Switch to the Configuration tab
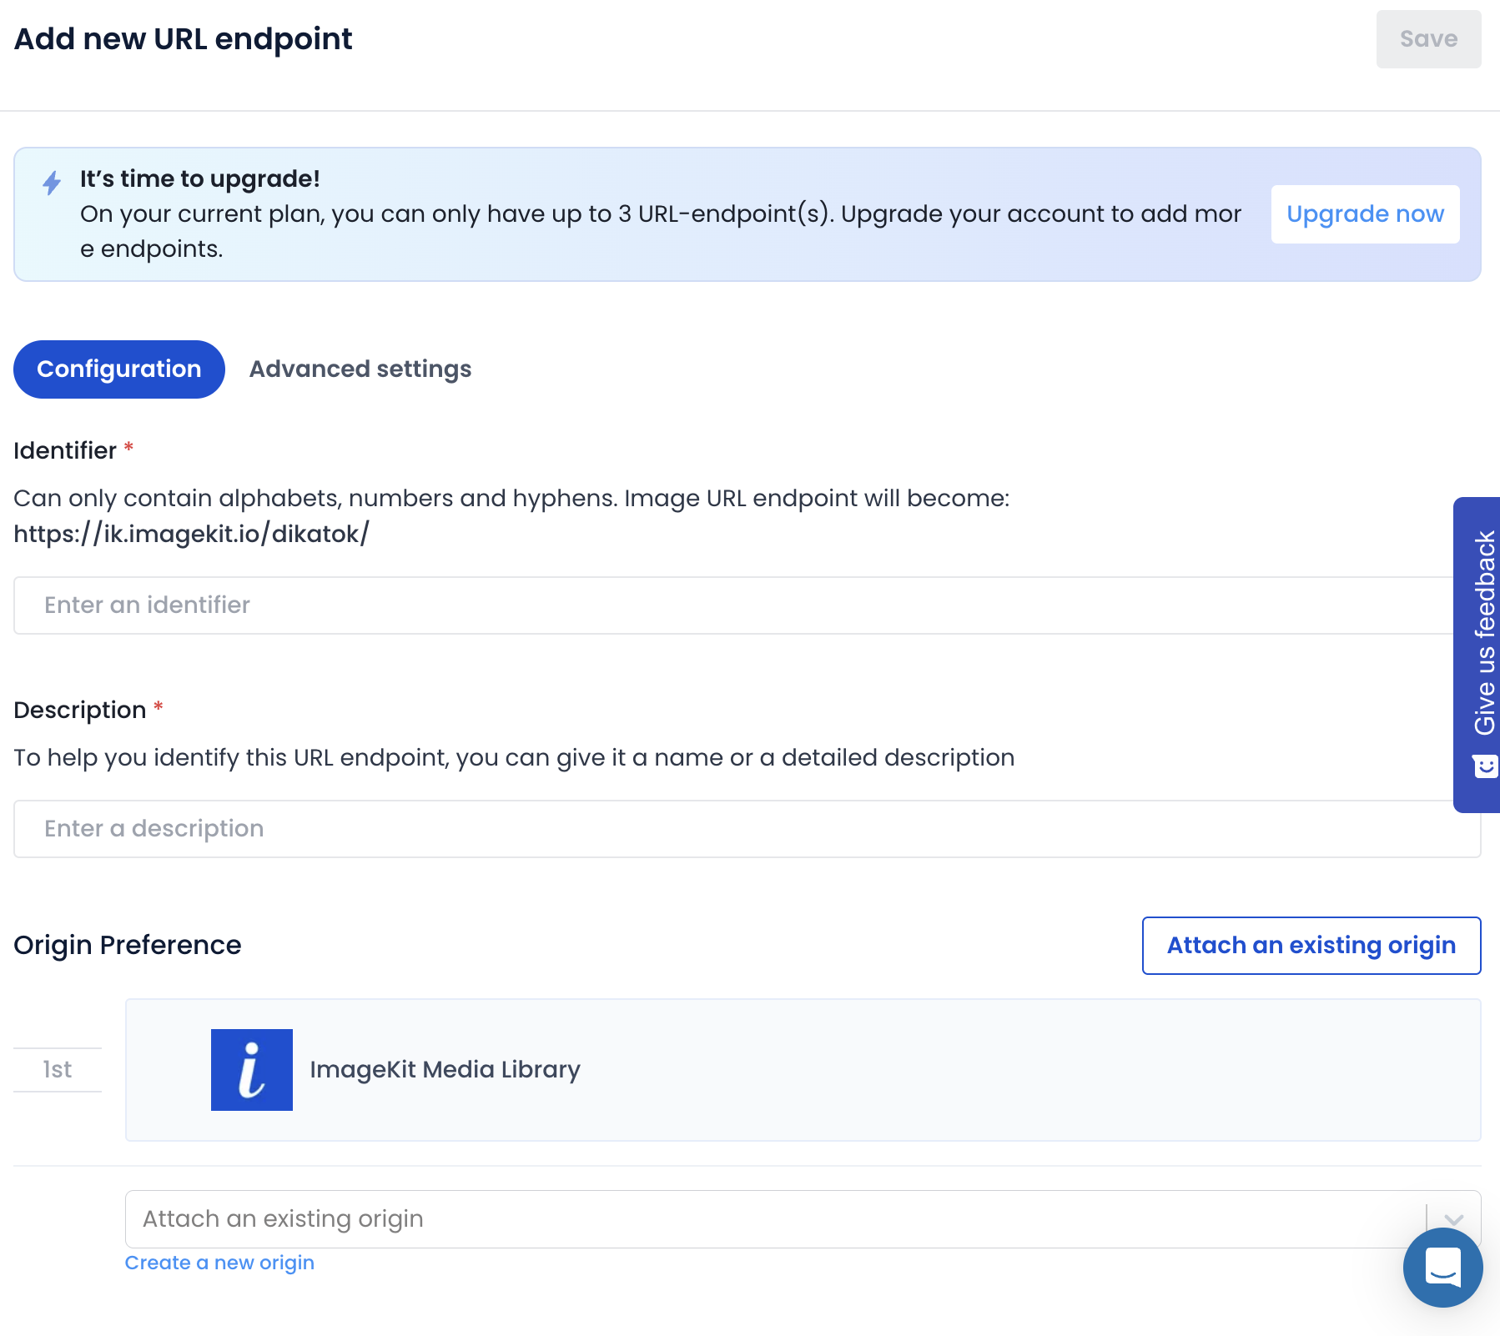The image size is (1500, 1336). (119, 369)
